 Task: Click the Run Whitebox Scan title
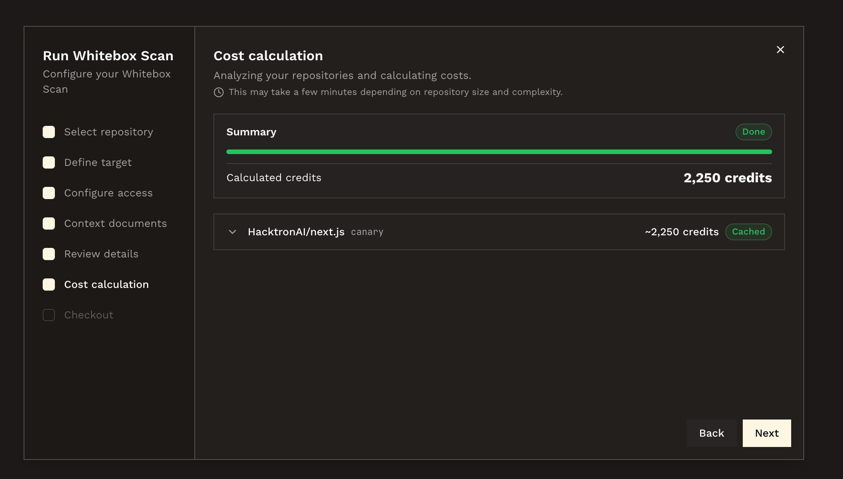coord(108,56)
